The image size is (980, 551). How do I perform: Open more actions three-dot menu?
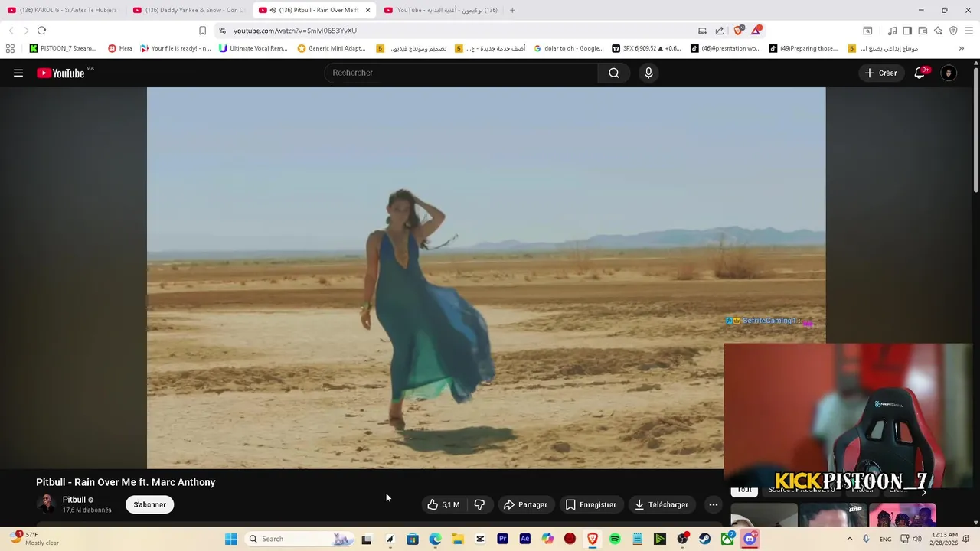(713, 504)
